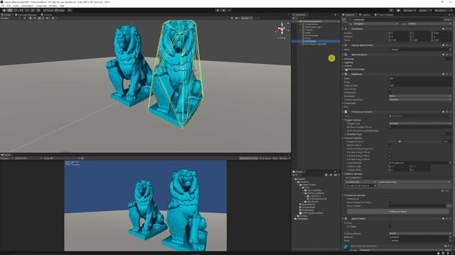Adjust the Fragment Count slider handle
This screenshot has height=255, width=455.
400,142
